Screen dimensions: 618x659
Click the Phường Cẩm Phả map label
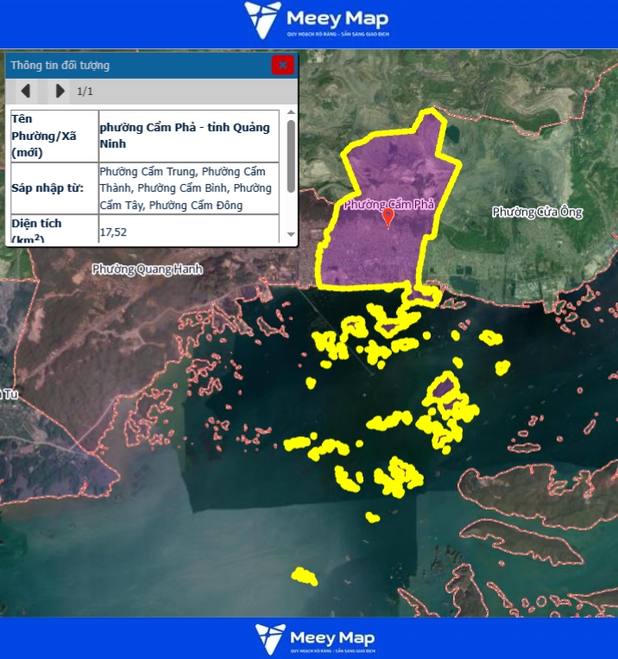pos(387,205)
